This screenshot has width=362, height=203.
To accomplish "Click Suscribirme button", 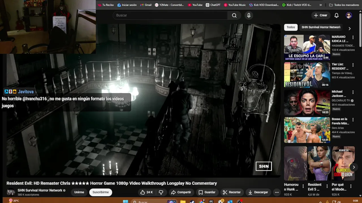I will pyautogui.click(x=100, y=192).
